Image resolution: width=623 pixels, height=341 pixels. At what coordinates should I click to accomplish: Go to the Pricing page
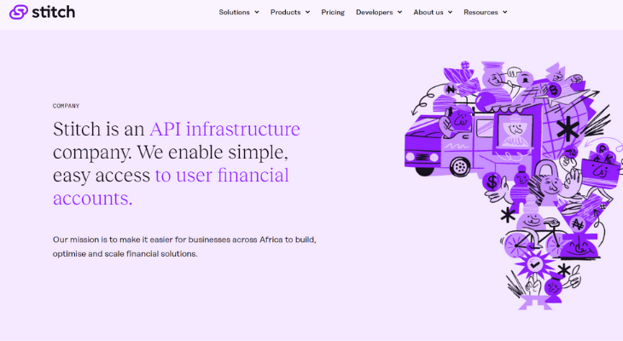333,12
